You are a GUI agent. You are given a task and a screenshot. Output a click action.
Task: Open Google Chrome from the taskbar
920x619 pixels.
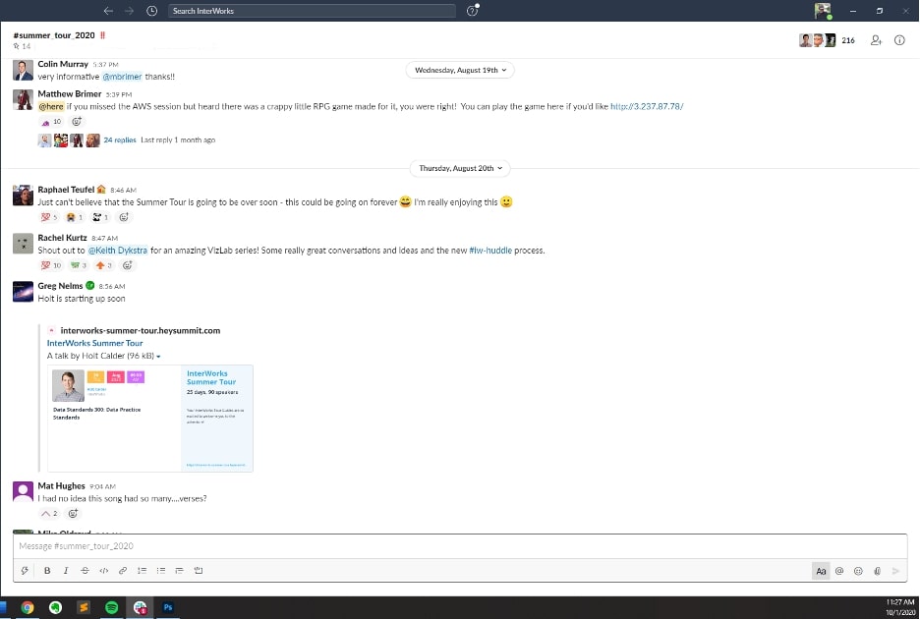(27, 608)
